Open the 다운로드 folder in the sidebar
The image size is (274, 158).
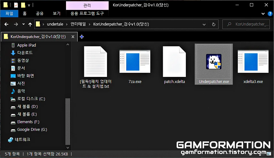point(25,53)
